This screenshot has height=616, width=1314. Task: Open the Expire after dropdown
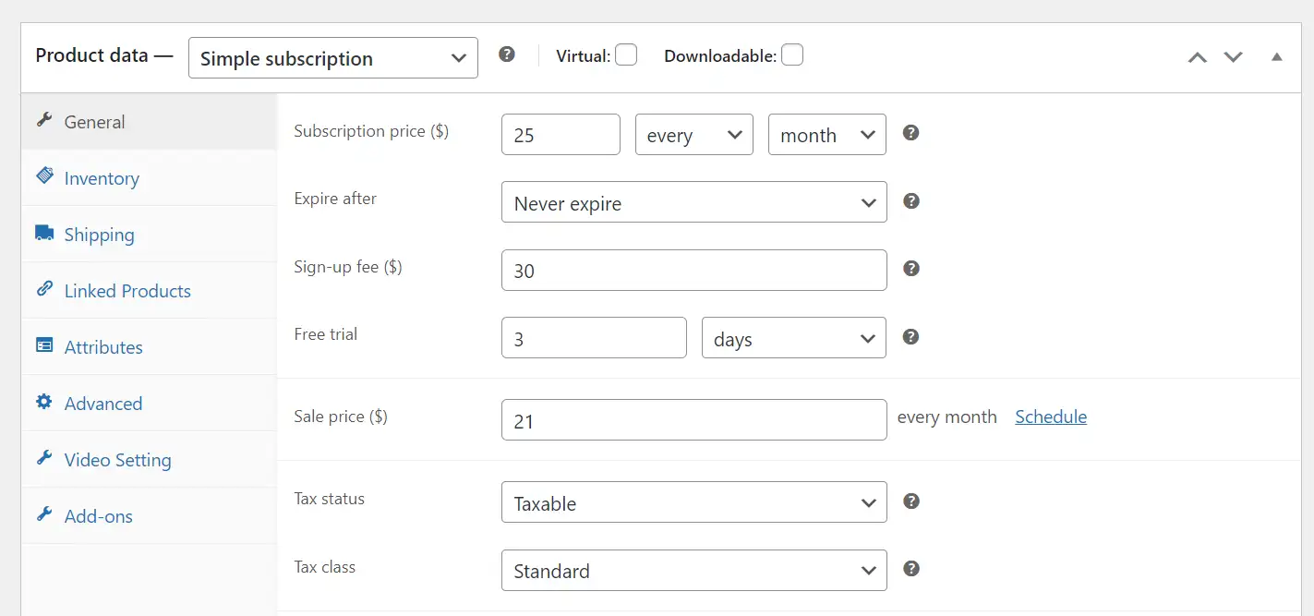click(694, 202)
